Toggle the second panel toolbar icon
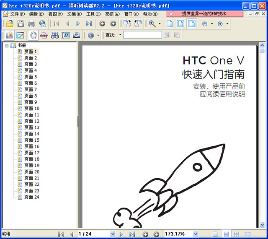 point(21,36)
